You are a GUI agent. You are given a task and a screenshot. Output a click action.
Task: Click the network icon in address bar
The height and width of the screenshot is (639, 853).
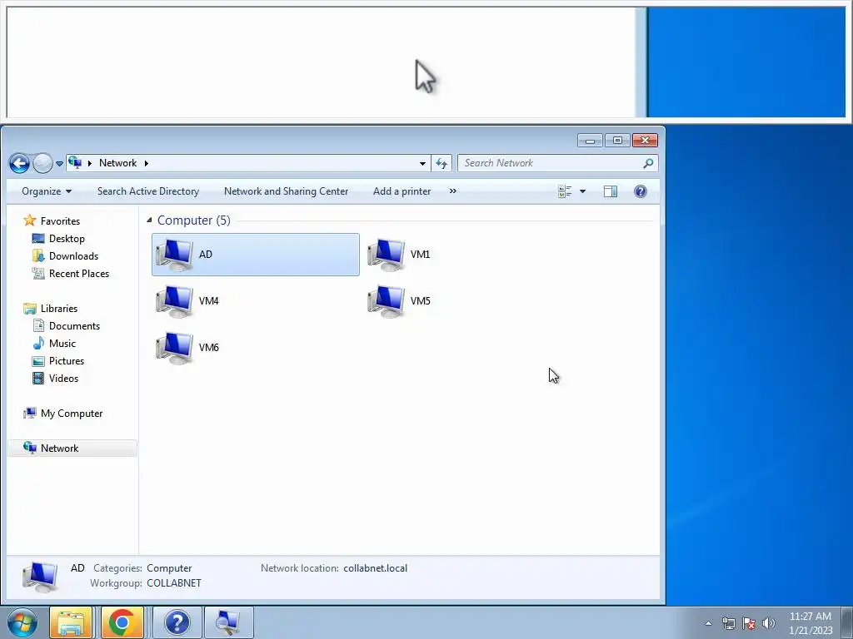75,163
